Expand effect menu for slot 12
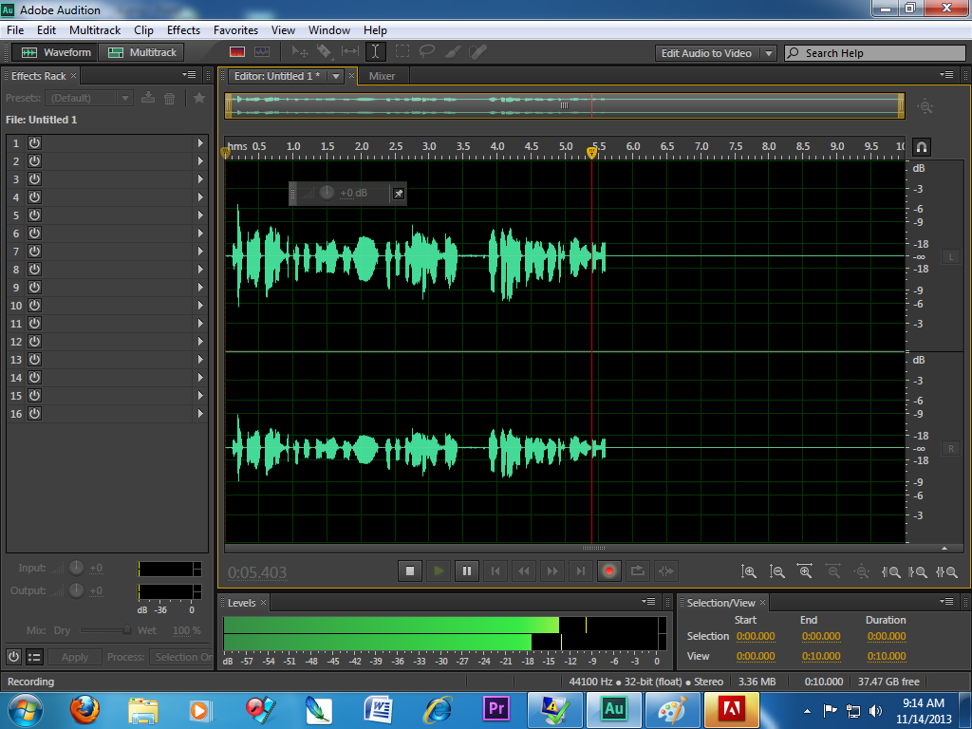Screen dimensions: 972x729 tap(200, 341)
